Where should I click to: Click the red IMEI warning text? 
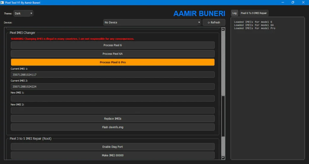pos(72,39)
